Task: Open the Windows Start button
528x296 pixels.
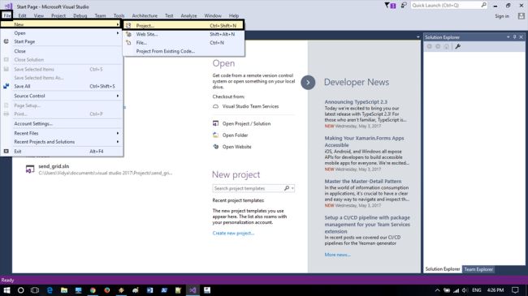Action: (x=6, y=290)
